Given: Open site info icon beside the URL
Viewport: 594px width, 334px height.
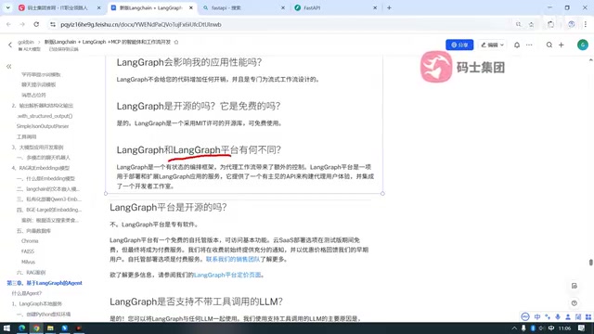Looking at the screenshot, I should point(53,24).
